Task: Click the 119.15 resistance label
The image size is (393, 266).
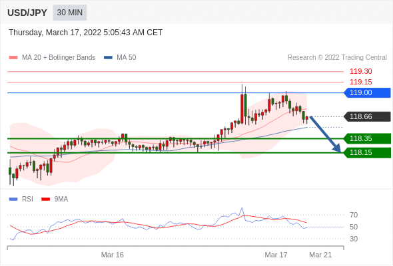Action: pos(361,82)
